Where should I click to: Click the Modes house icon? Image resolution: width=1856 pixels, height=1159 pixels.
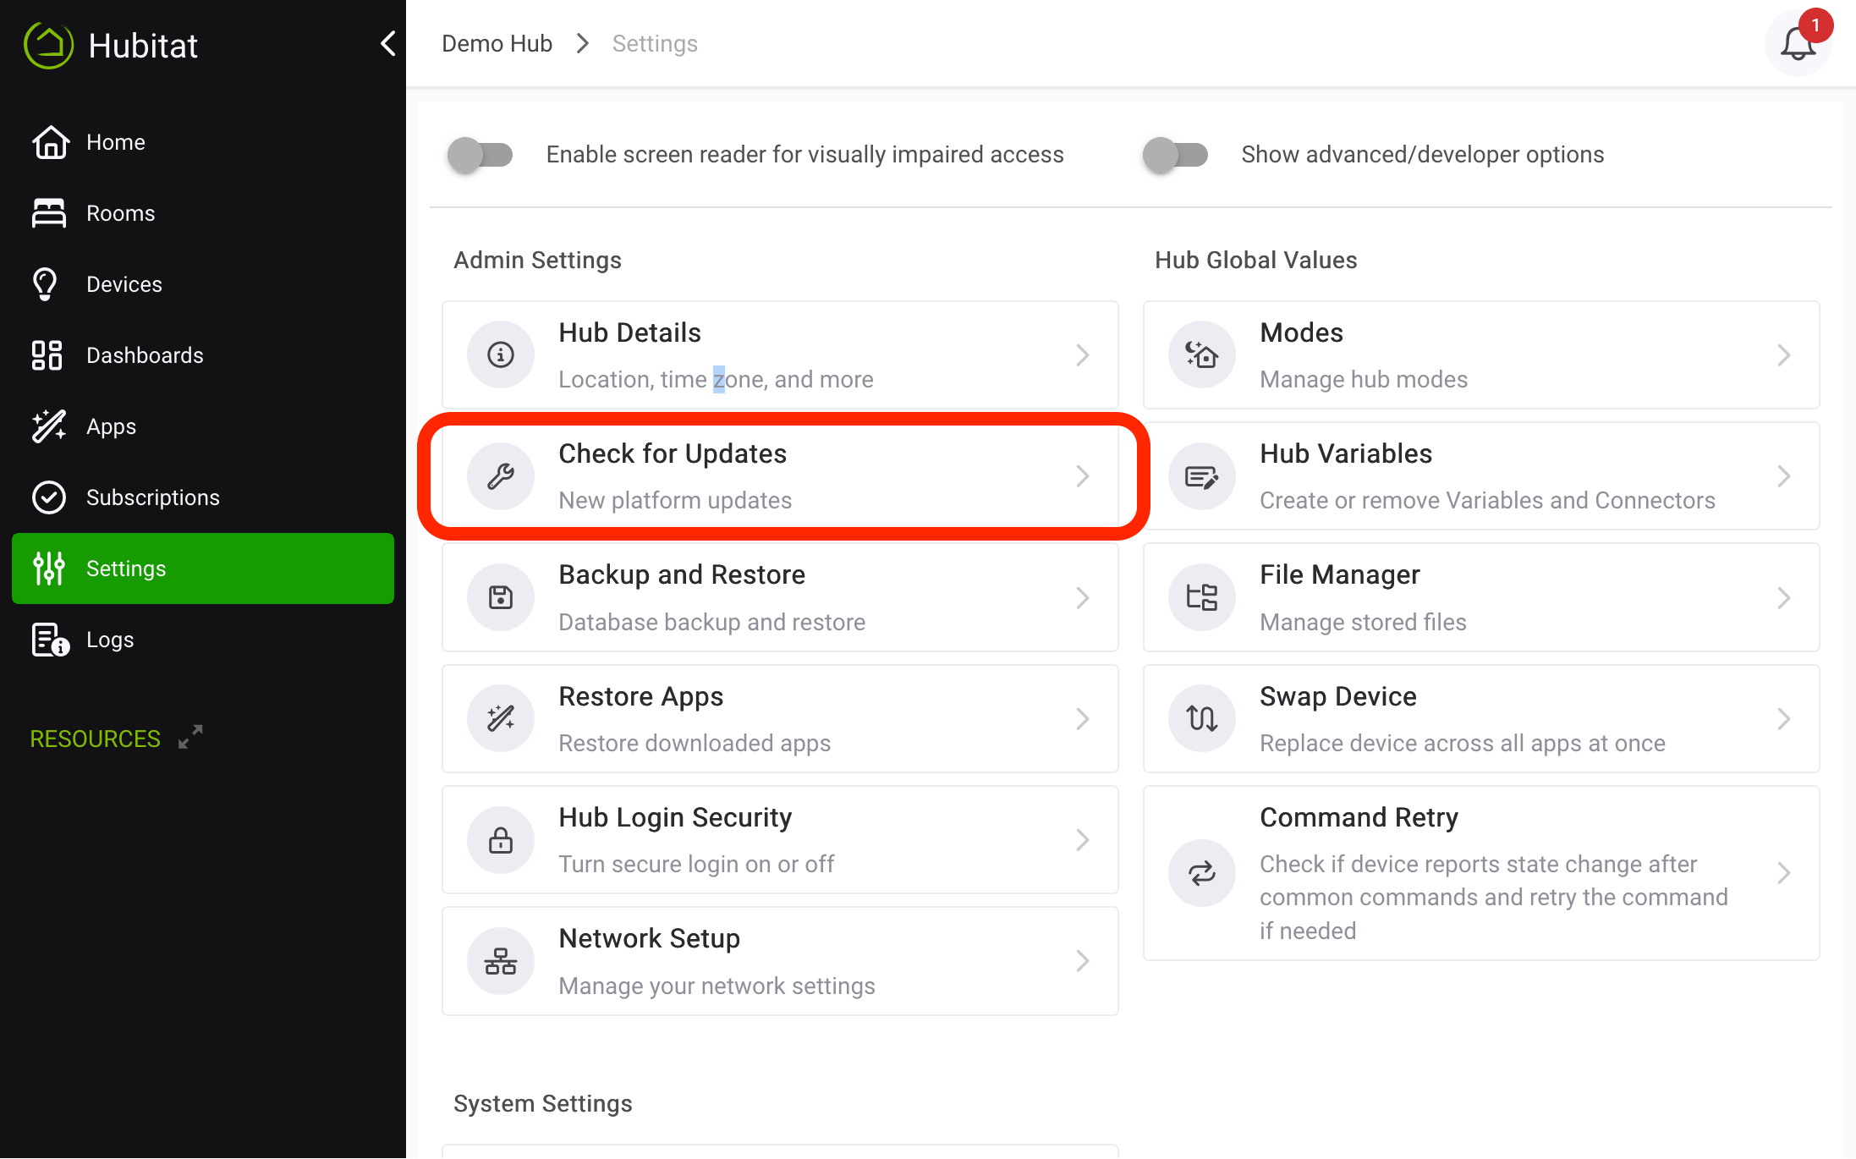(1202, 354)
